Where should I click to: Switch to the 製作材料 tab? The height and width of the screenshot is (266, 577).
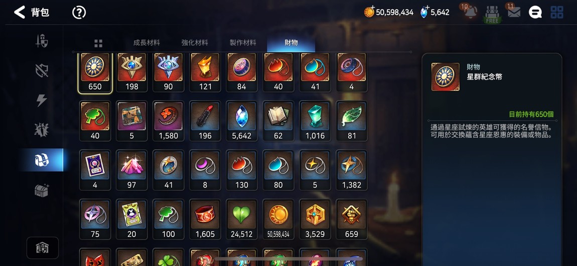click(x=243, y=42)
